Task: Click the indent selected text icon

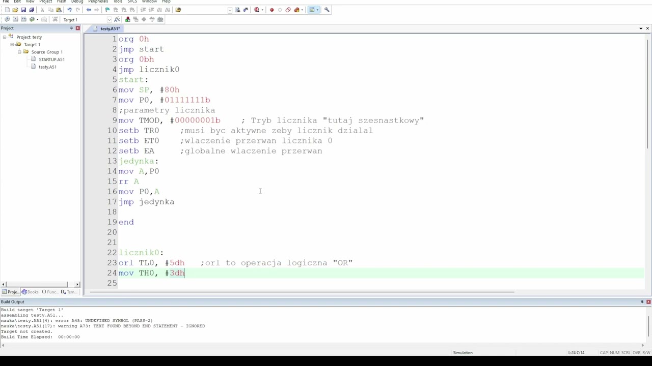Action: (143, 10)
